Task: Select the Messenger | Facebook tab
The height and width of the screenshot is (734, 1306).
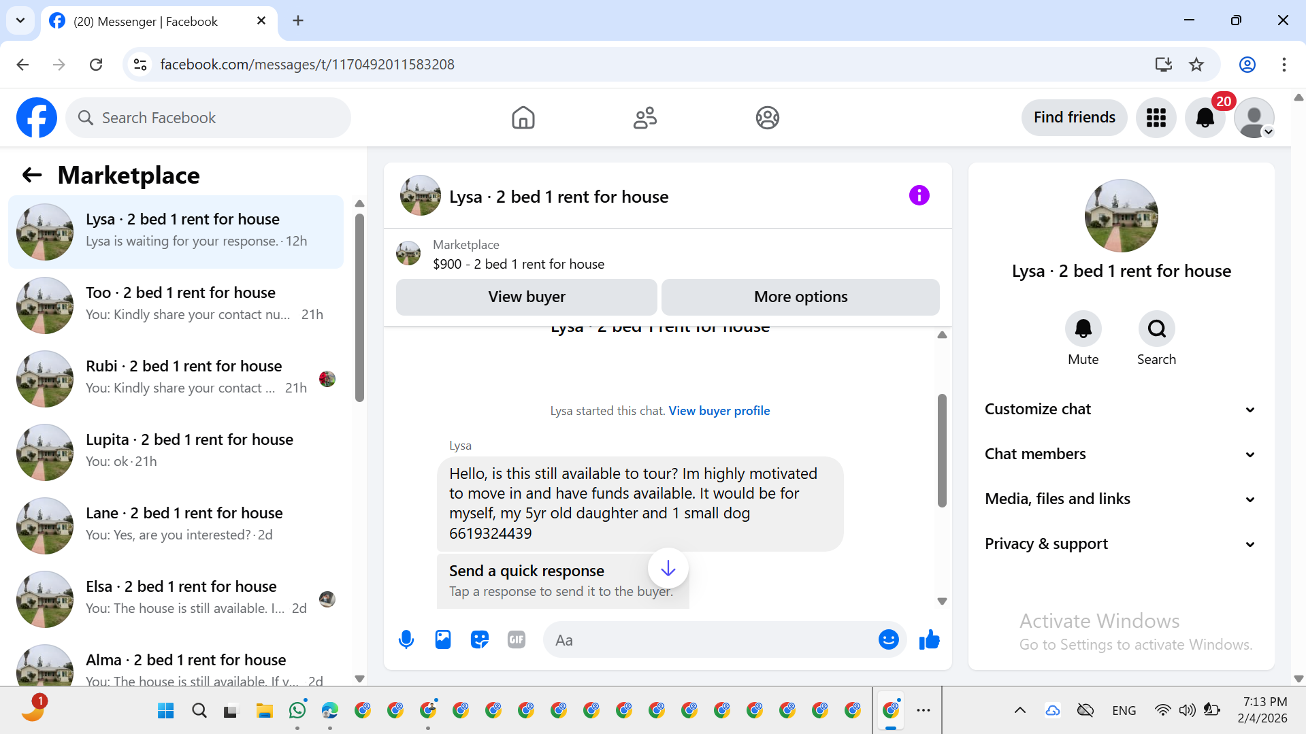Action: pyautogui.click(x=159, y=21)
